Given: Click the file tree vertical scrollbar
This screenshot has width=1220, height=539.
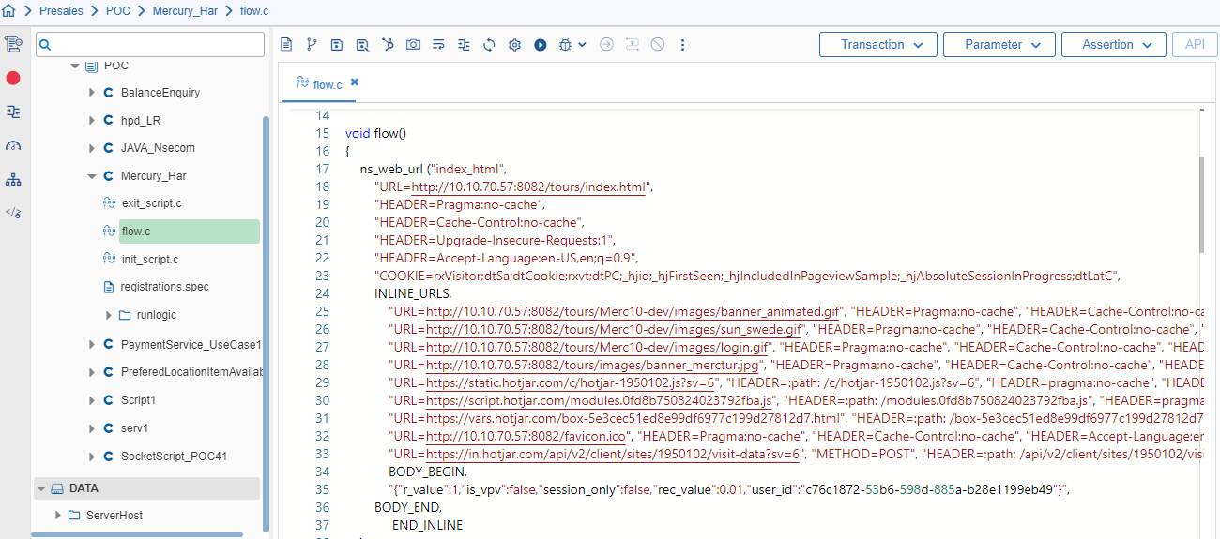Looking at the screenshot, I should point(266,323).
